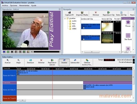Open the Ayuda menu
Image resolution: width=137 pixels, height=104 pixels.
click(x=34, y=5)
